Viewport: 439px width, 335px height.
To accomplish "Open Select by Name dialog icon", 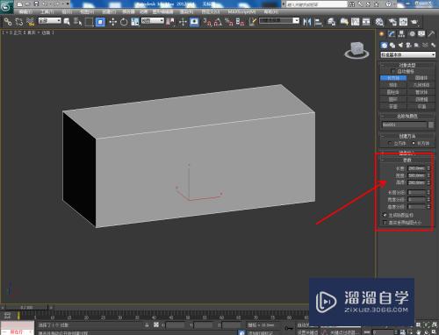I will tap(77, 22).
